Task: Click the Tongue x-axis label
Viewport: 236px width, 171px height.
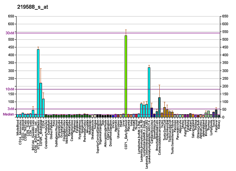Action: [x=95, y=125]
